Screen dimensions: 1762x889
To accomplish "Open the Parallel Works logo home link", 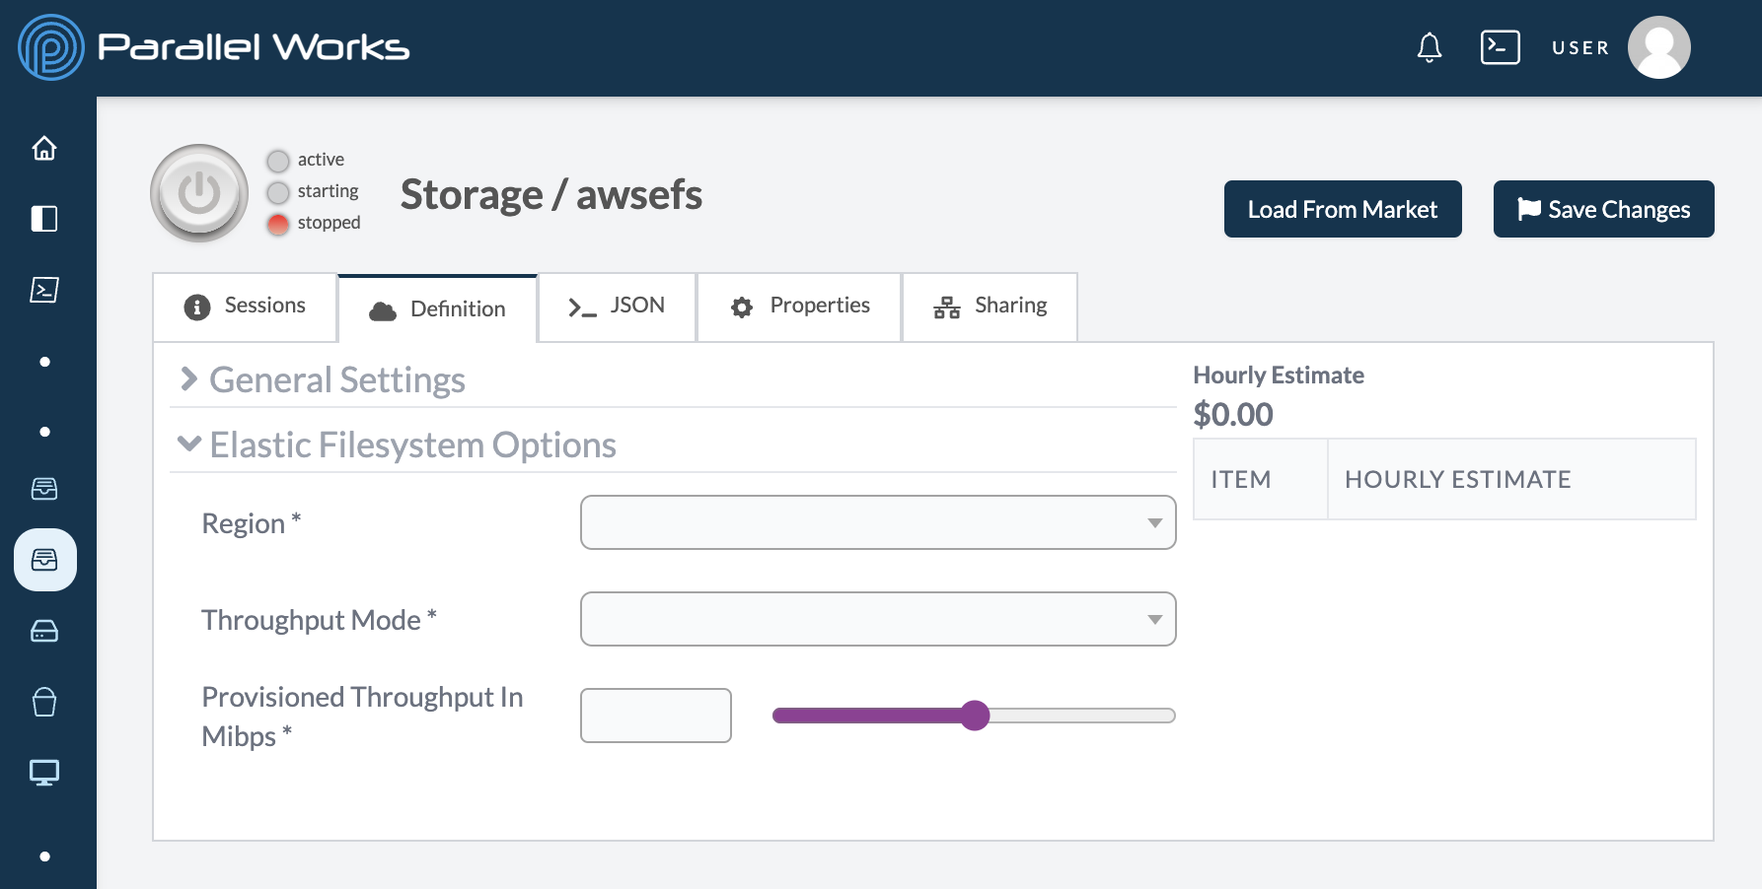I will (213, 47).
